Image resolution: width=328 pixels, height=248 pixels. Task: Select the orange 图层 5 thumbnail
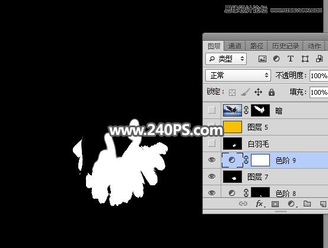[233, 127]
